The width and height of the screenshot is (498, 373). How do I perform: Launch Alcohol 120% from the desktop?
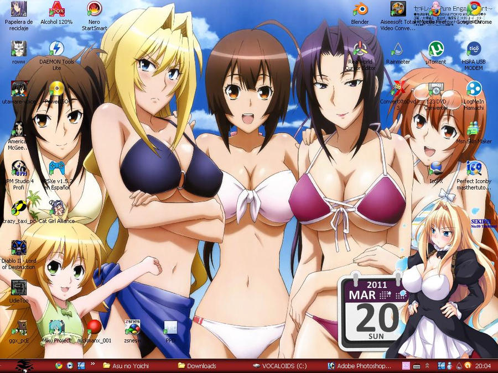coord(56,13)
